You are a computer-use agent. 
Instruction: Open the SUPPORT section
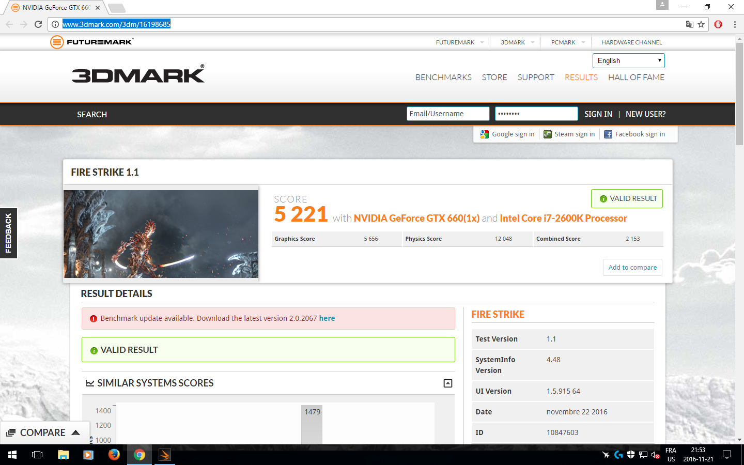[536, 78]
